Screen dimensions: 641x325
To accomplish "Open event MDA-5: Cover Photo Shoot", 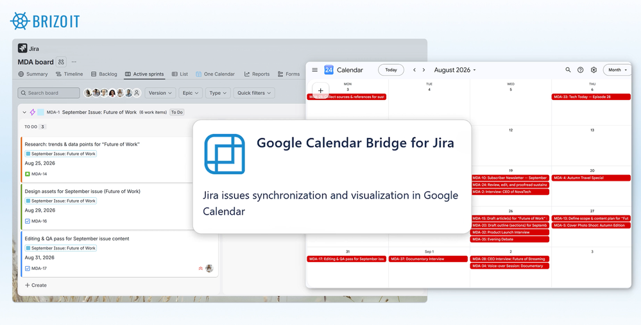I will (591, 226).
